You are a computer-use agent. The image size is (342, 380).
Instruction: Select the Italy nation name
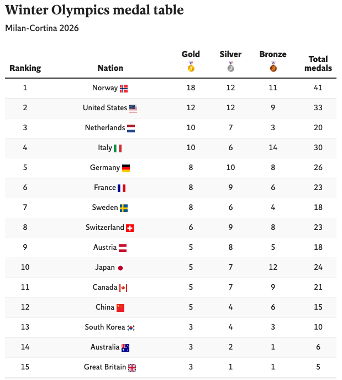pos(105,147)
